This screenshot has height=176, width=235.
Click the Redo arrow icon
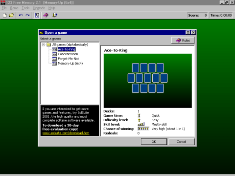tap(27, 15)
